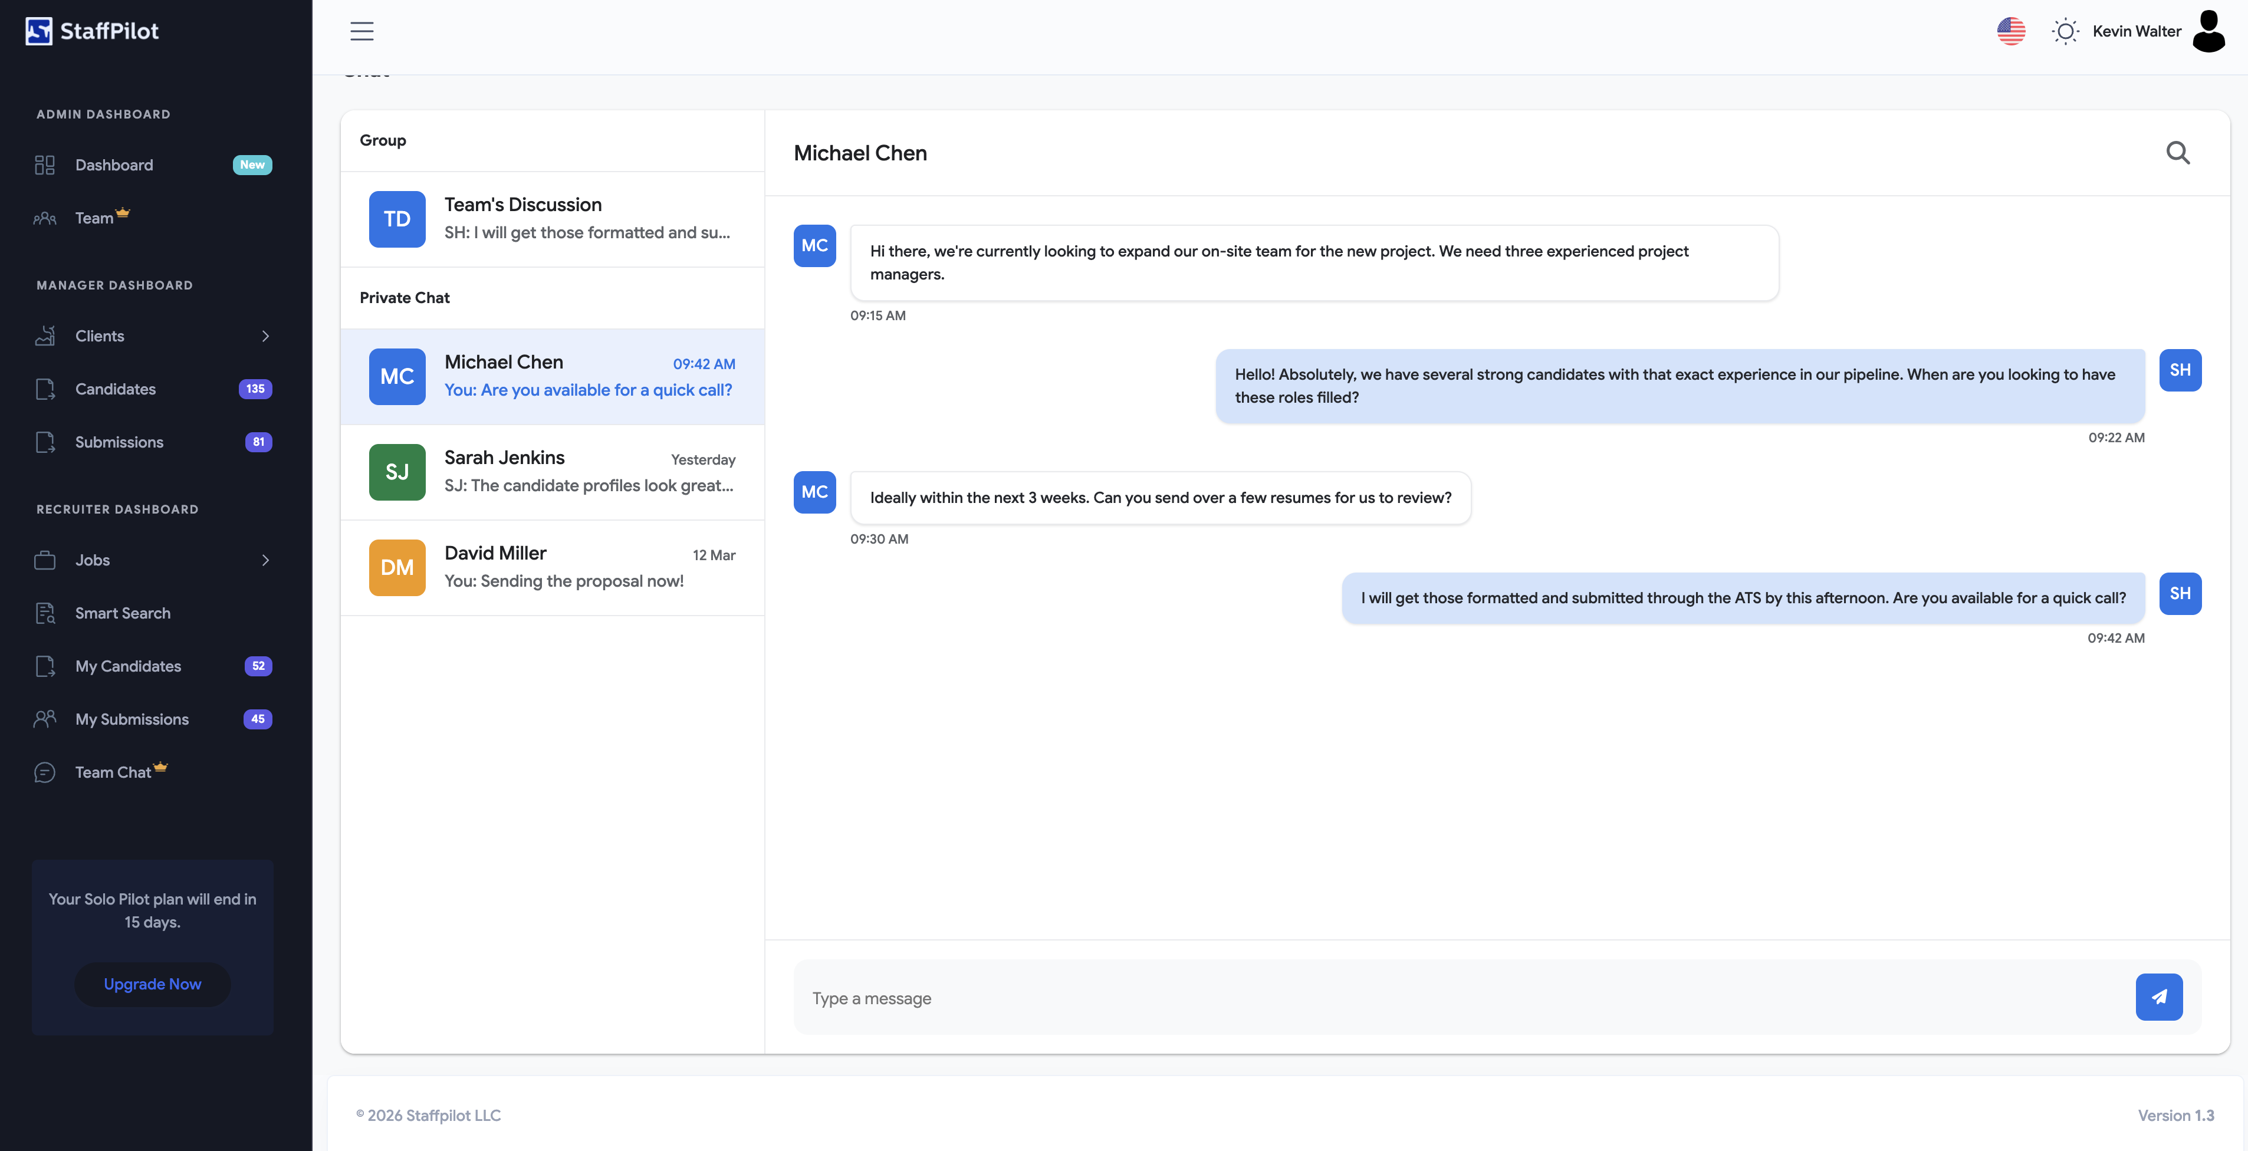The image size is (2248, 1151).
Task: Click the StaffPilot logo
Action: tap(91, 31)
